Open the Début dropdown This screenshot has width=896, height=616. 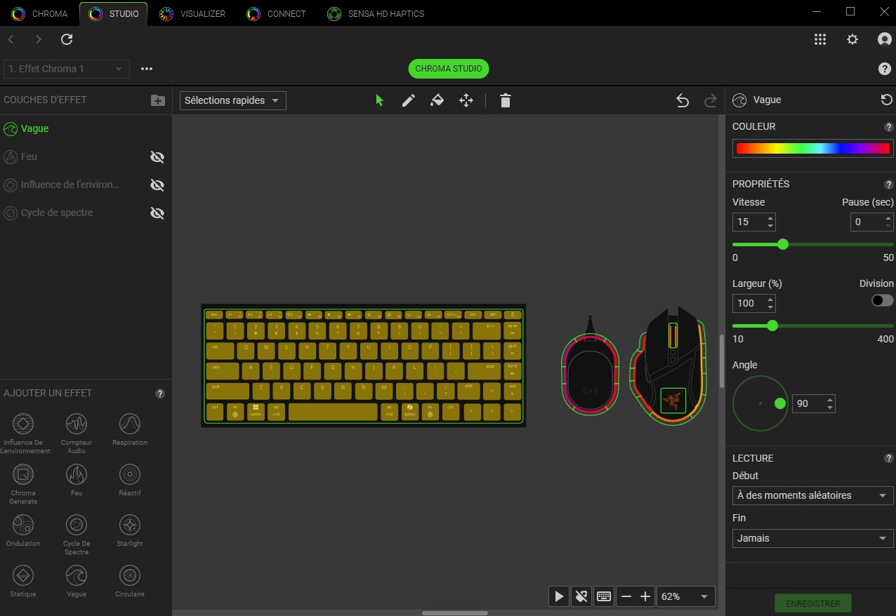tap(813, 495)
